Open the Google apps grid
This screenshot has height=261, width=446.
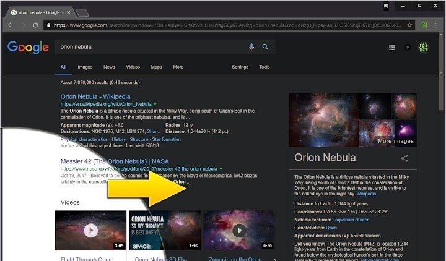click(x=391, y=48)
